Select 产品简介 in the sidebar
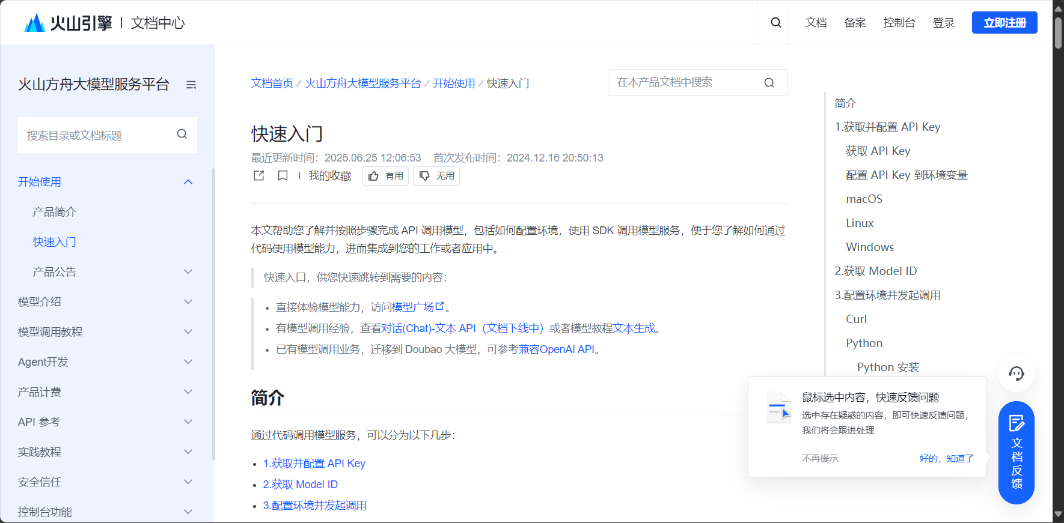The height and width of the screenshot is (523, 1064). tap(55, 212)
